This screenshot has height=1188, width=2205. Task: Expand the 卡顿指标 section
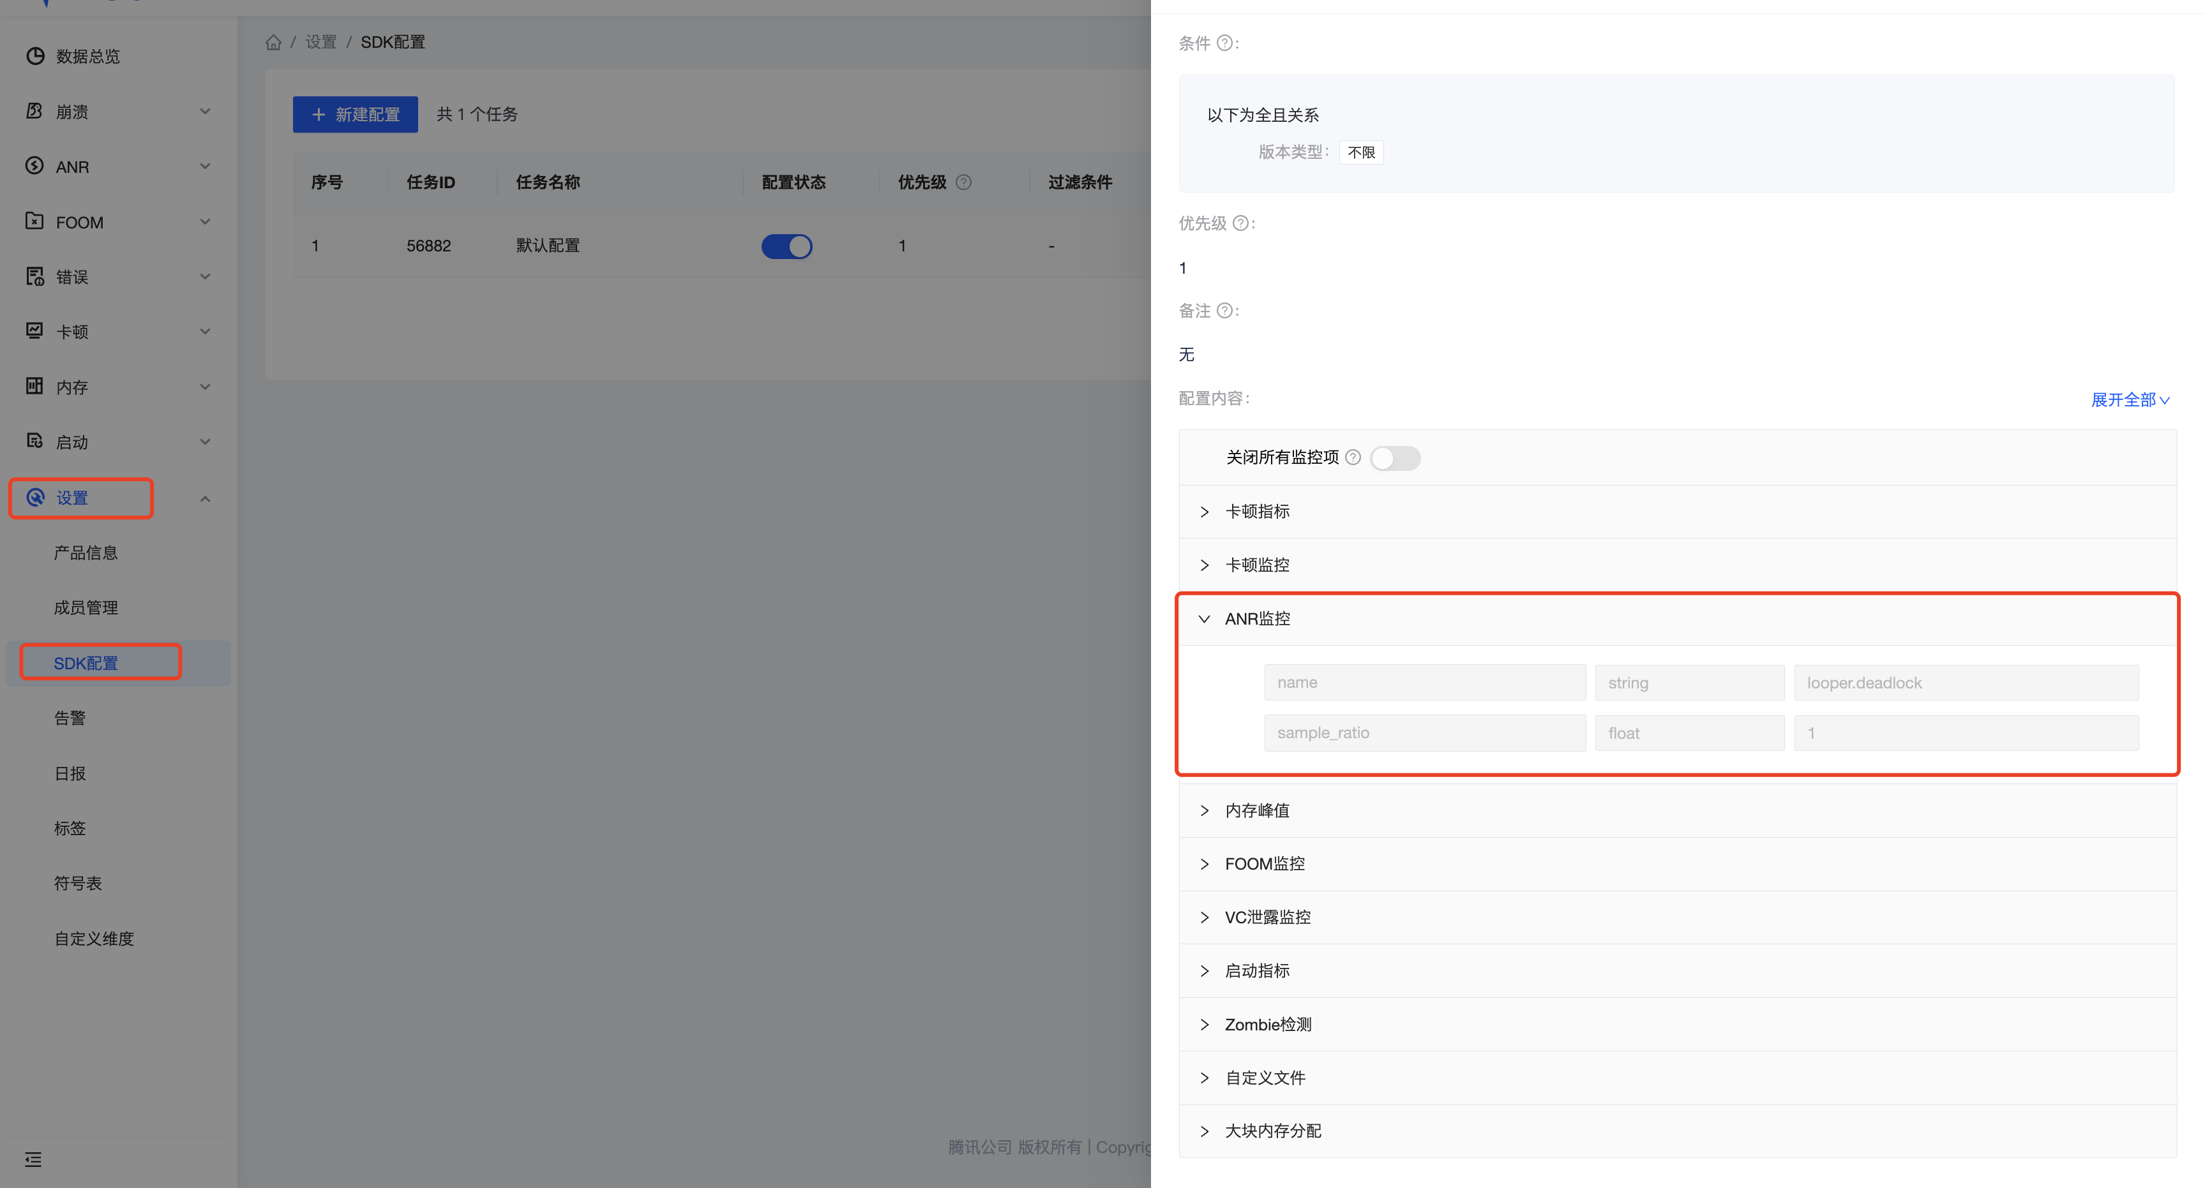pos(1678,512)
